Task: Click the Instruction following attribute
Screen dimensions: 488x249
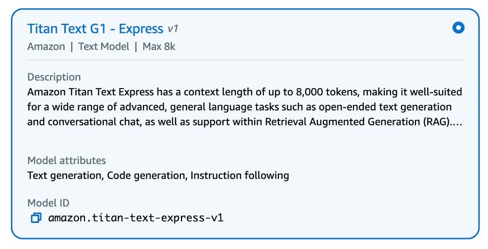Action: point(239,175)
